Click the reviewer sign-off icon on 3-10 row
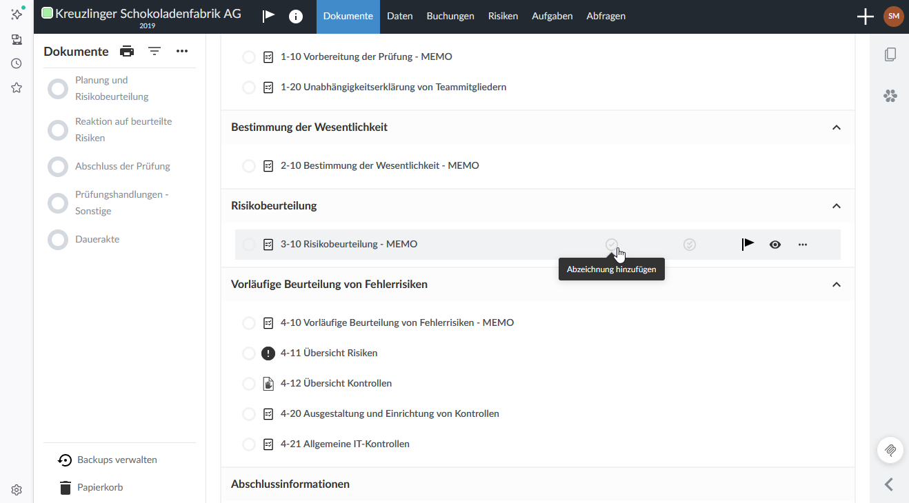This screenshot has width=909, height=503. click(690, 244)
